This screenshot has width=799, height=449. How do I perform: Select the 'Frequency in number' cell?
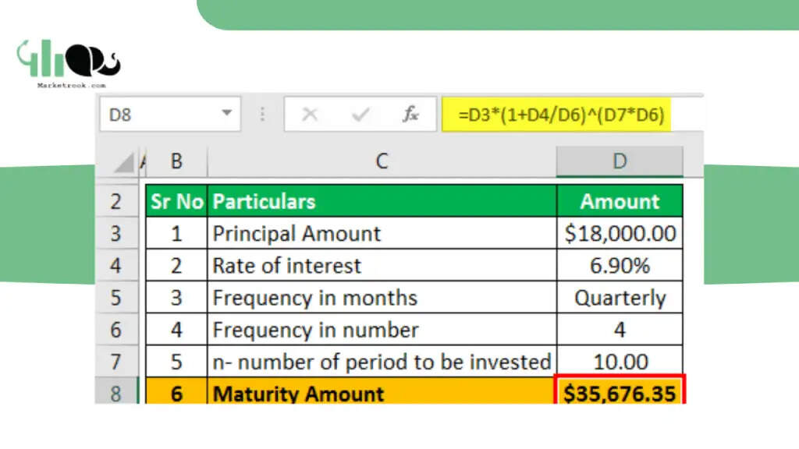coord(382,330)
